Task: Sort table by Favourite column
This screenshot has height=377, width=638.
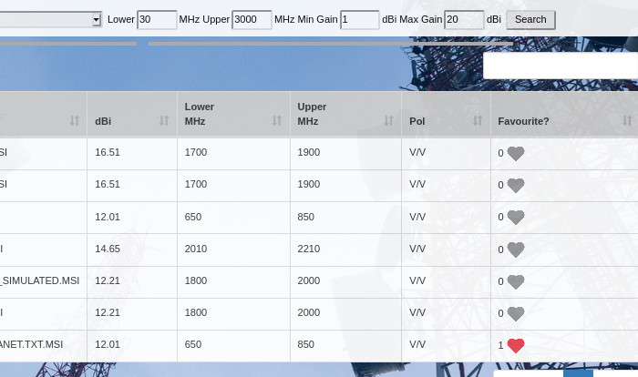Action: 627,120
